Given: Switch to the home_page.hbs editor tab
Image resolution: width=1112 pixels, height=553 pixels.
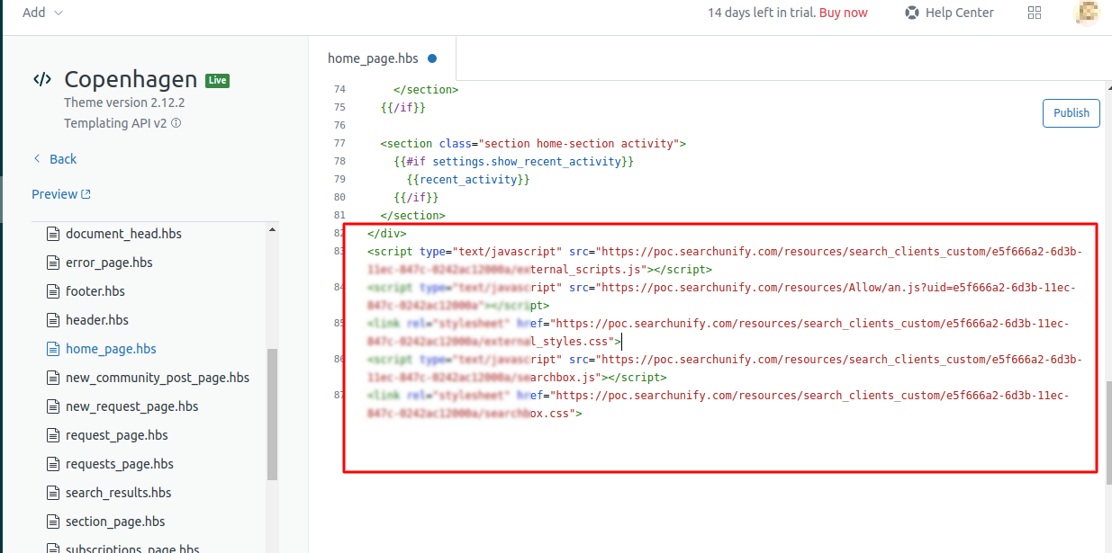Looking at the screenshot, I should coord(373,58).
